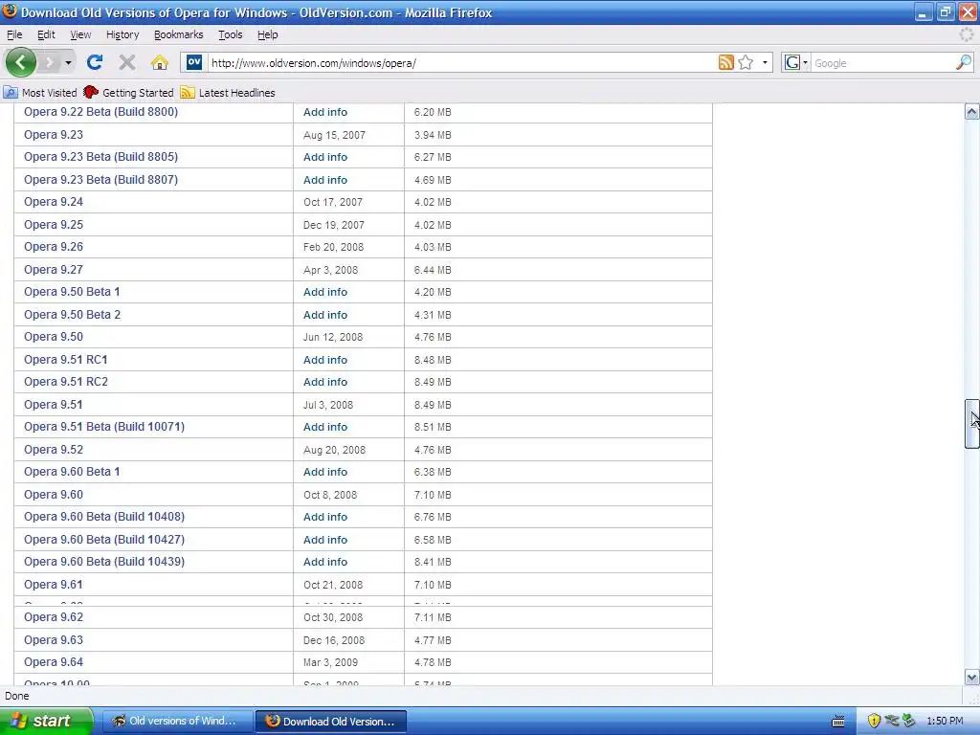Click the OV site favicon in address bar

(x=194, y=62)
